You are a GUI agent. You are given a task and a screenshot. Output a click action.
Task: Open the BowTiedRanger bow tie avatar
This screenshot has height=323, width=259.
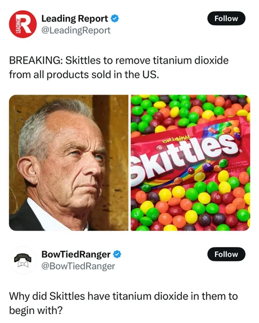[23, 260]
